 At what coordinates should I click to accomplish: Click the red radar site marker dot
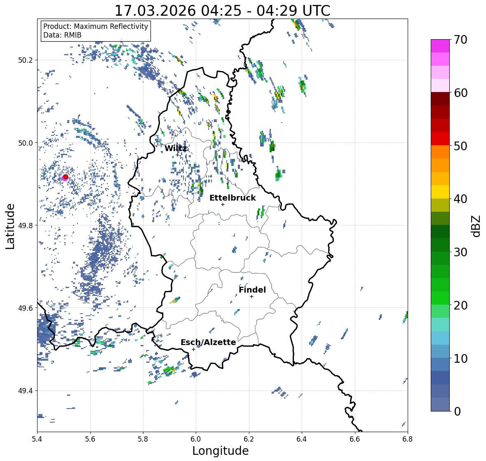[66, 177]
